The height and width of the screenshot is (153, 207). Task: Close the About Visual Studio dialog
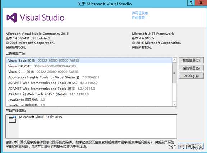201,3
